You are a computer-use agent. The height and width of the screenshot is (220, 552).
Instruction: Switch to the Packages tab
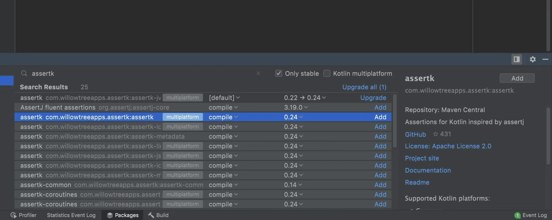(x=123, y=215)
